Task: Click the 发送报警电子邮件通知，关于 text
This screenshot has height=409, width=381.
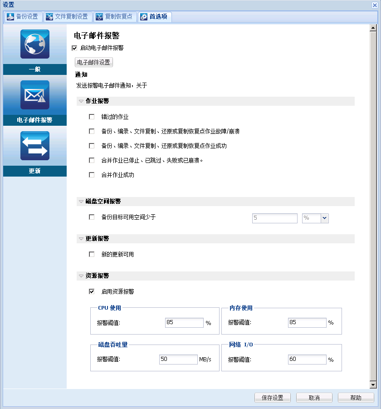Action: [112, 85]
